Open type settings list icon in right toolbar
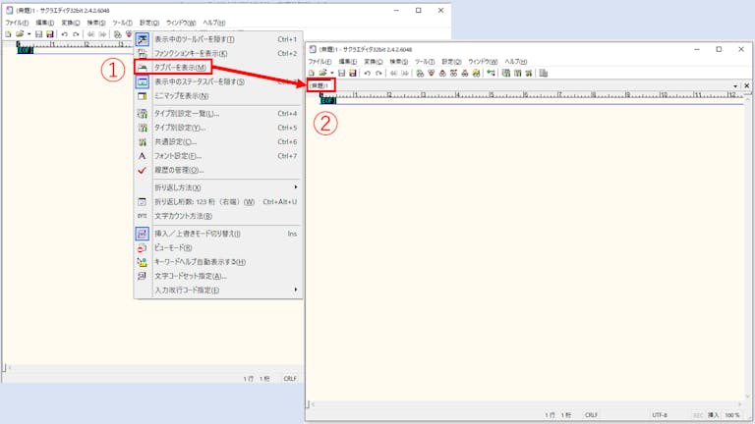Viewport: 755px width, 424px height. pyautogui.click(x=506, y=73)
